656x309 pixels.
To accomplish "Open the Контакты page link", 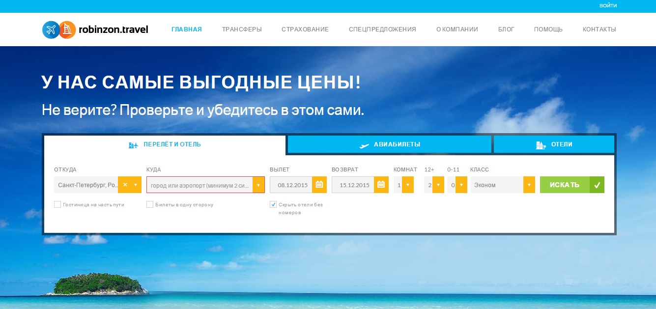I will point(599,29).
